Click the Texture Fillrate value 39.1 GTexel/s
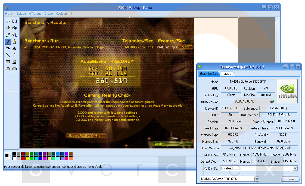305x186 pixels. tap(284, 128)
